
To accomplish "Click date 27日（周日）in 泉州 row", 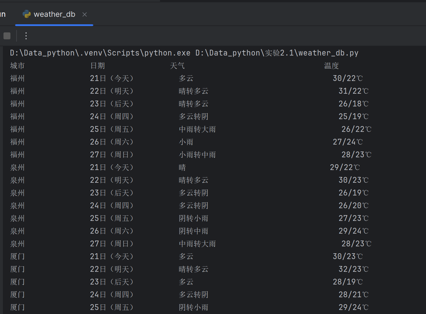I will 112,244.
